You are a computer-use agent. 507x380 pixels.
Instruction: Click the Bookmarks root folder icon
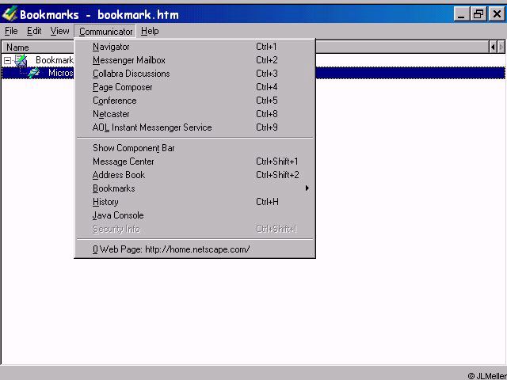(21, 60)
